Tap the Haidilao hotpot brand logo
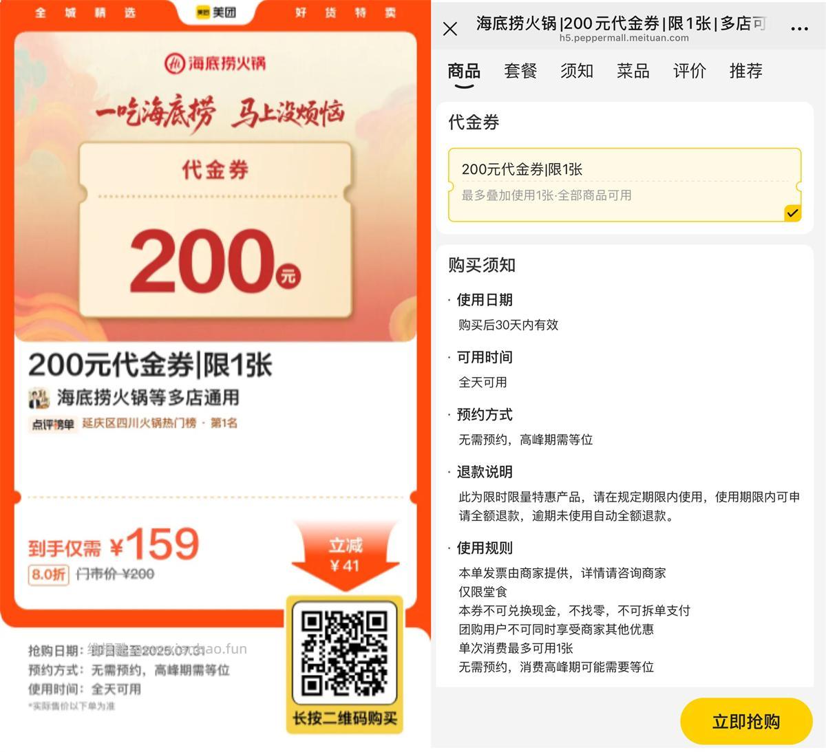826x752 pixels. [215, 64]
